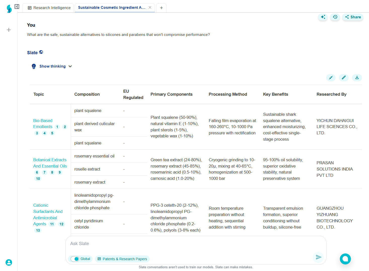This screenshot has height=271, width=369.
Task: Open Patents & Research Papers selector
Action: click(x=122, y=259)
